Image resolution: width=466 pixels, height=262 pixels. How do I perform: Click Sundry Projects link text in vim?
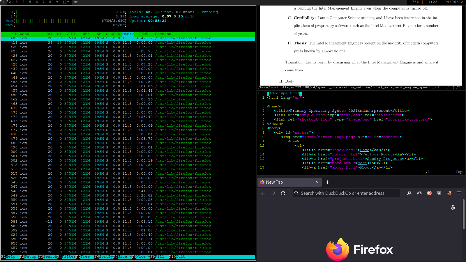click(x=384, y=159)
